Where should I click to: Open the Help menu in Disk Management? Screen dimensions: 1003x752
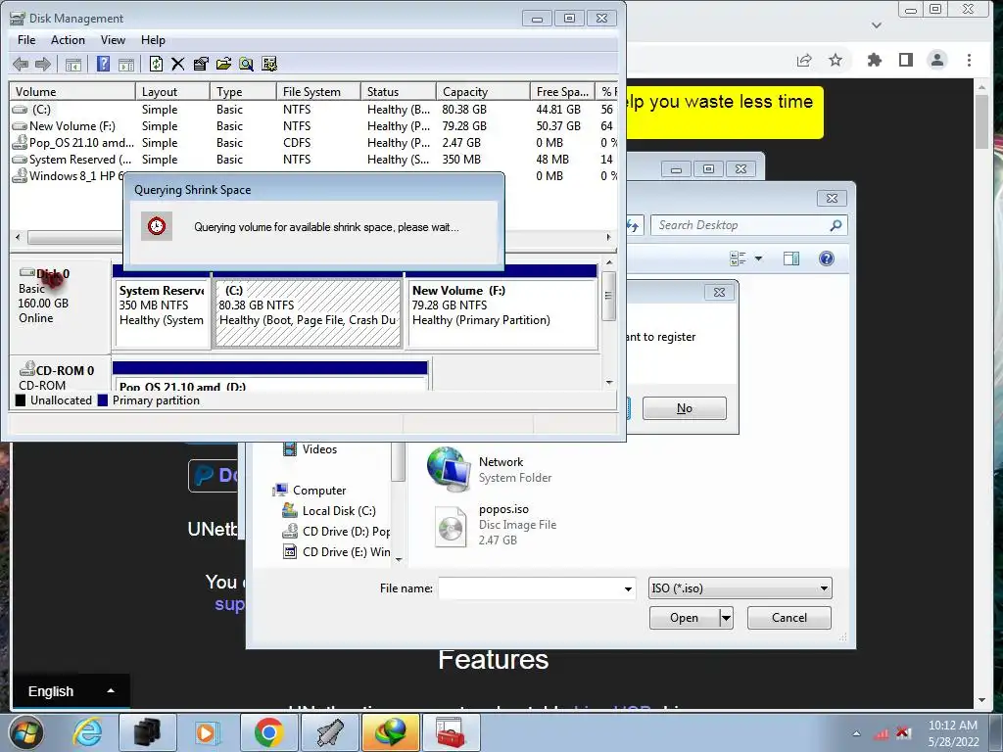click(x=153, y=39)
